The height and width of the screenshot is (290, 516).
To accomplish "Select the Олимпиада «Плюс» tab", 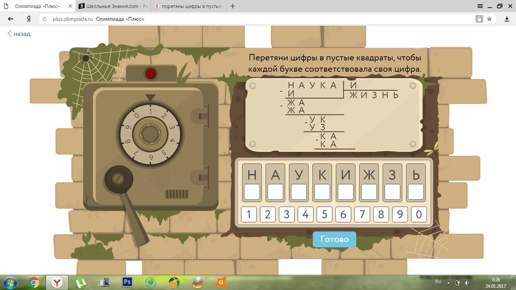I will click(38, 6).
